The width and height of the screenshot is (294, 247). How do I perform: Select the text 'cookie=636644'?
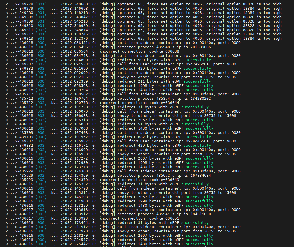(164, 103)
